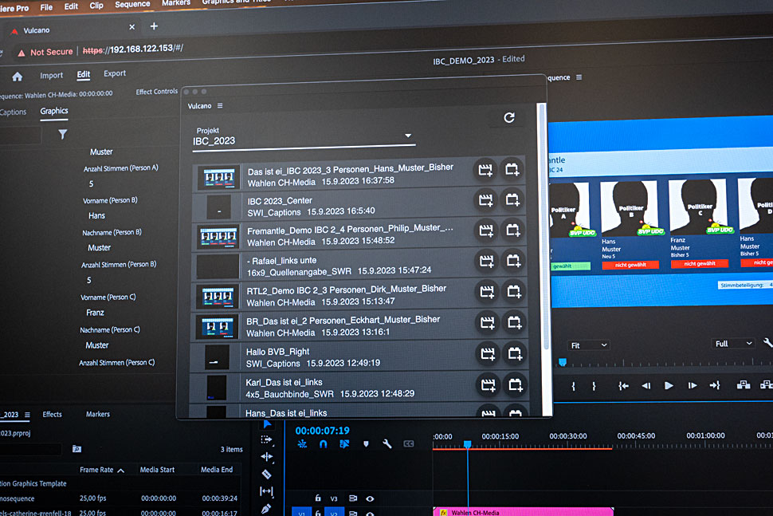
Task: Click program monitor playhead scrubber handle
Action: pyautogui.click(x=563, y=363)
